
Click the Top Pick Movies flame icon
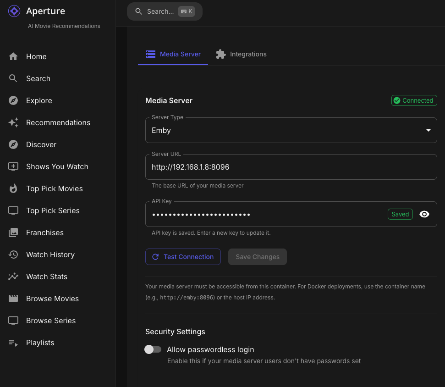13,188
